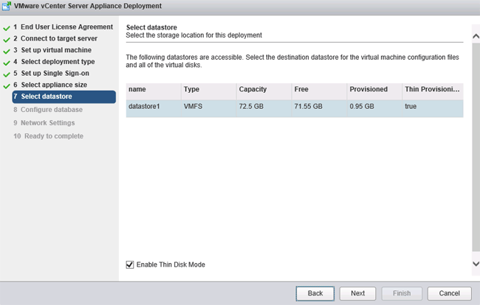Click the Next button
The width and height of the screenshot is (480, 305).
[x=357, y=293]
